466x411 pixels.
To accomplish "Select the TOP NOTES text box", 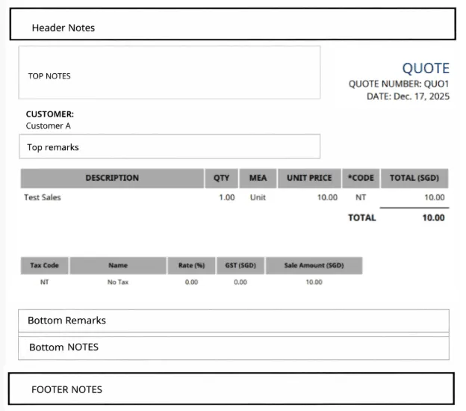I will coord(170,72).
